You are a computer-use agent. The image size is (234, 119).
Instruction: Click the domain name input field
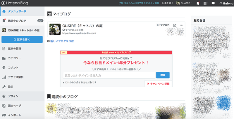coord(109,75)
